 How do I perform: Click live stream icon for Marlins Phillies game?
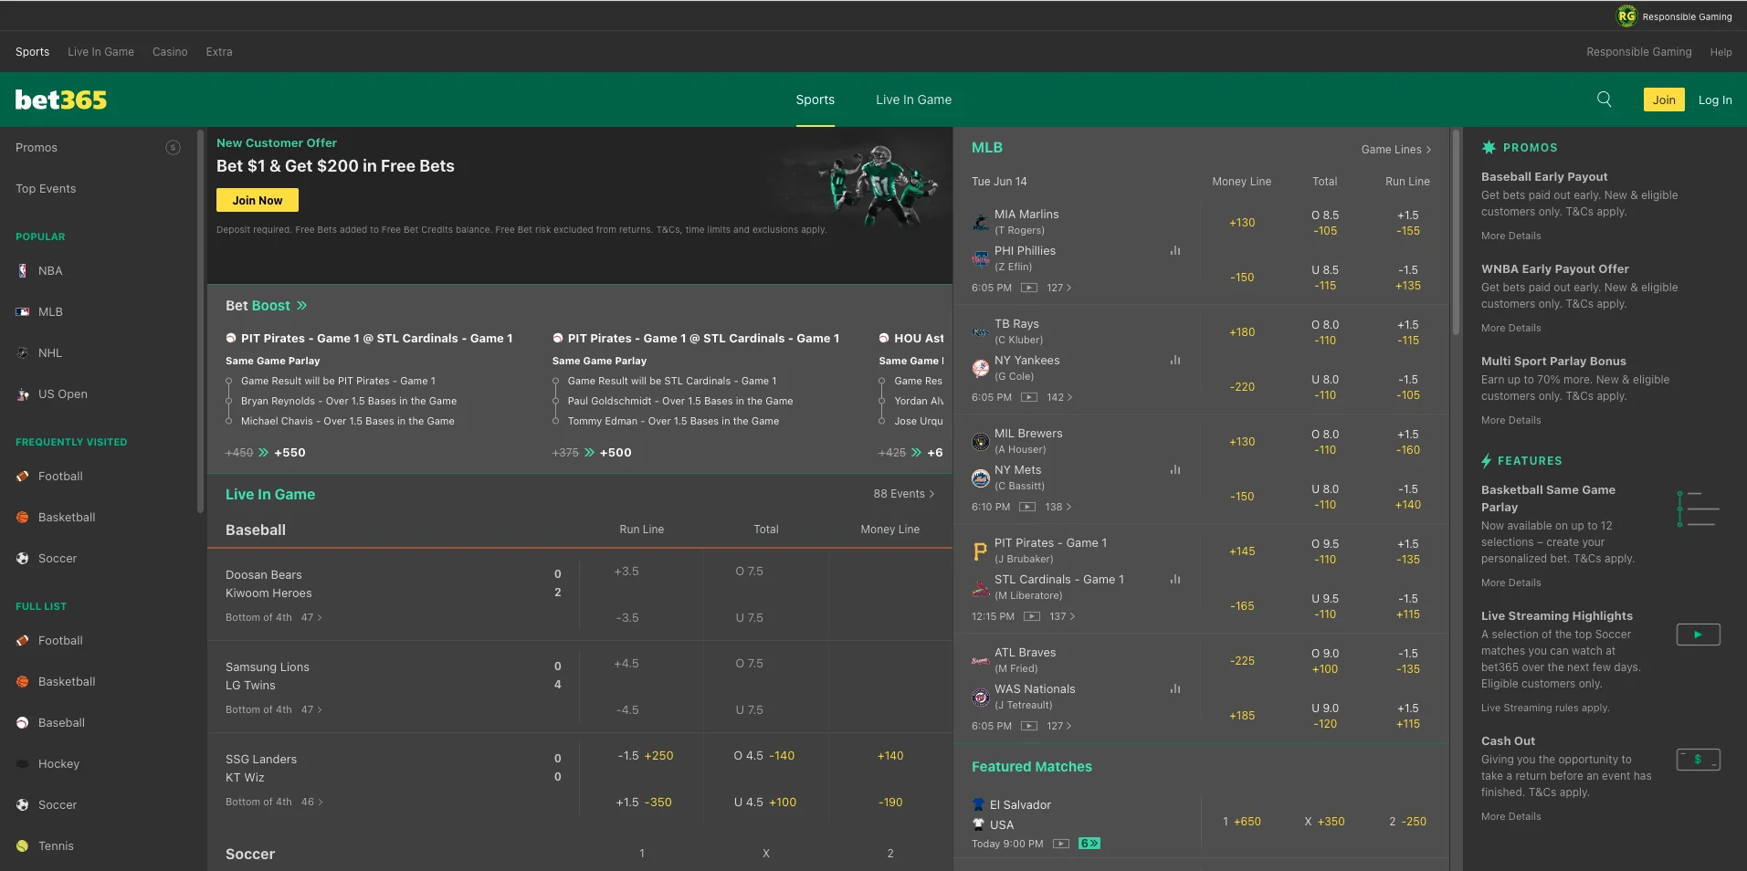(x=1029, y=288)
